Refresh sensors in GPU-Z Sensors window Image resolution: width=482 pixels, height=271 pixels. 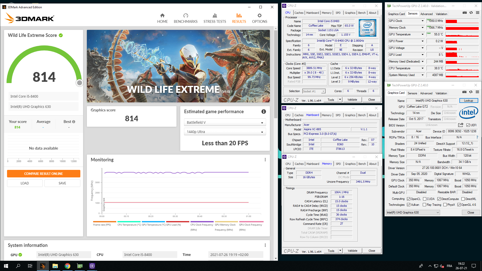click(471, 13)
